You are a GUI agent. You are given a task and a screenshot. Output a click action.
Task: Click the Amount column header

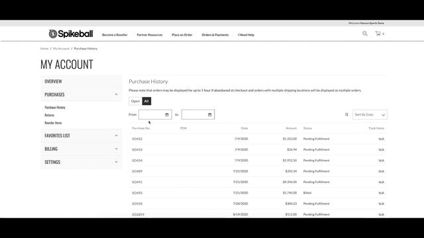click(x=291, y=128)
